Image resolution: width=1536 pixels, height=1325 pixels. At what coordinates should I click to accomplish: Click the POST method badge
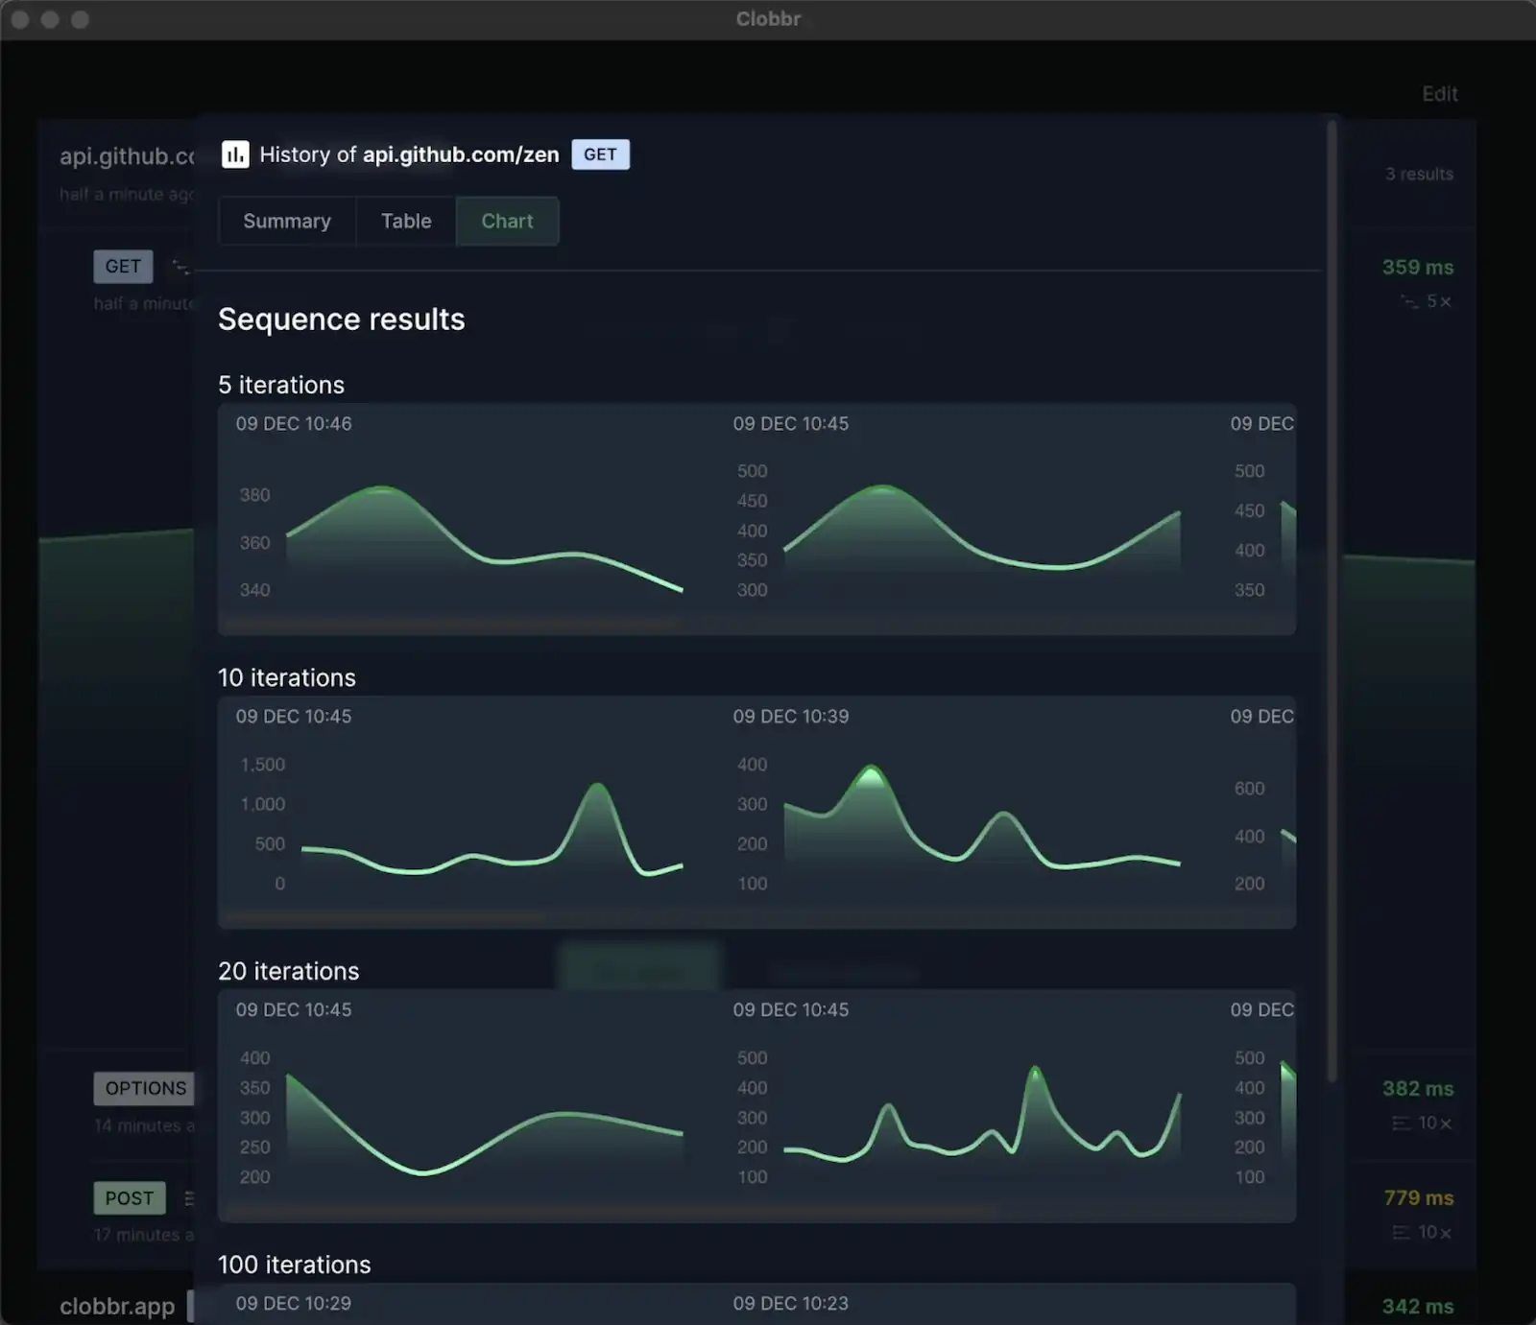click(x=129, y=1197)
